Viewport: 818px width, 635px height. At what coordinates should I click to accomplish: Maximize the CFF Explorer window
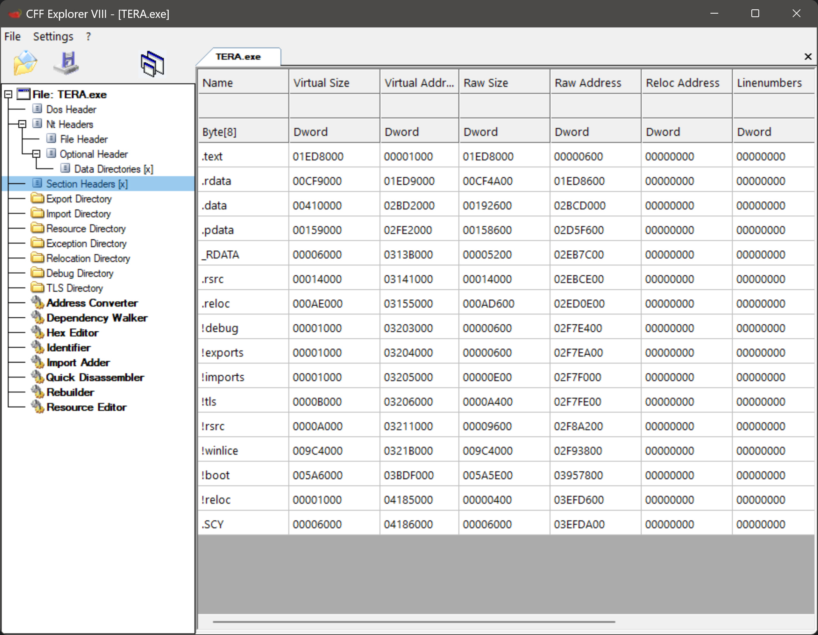[755, 14]
